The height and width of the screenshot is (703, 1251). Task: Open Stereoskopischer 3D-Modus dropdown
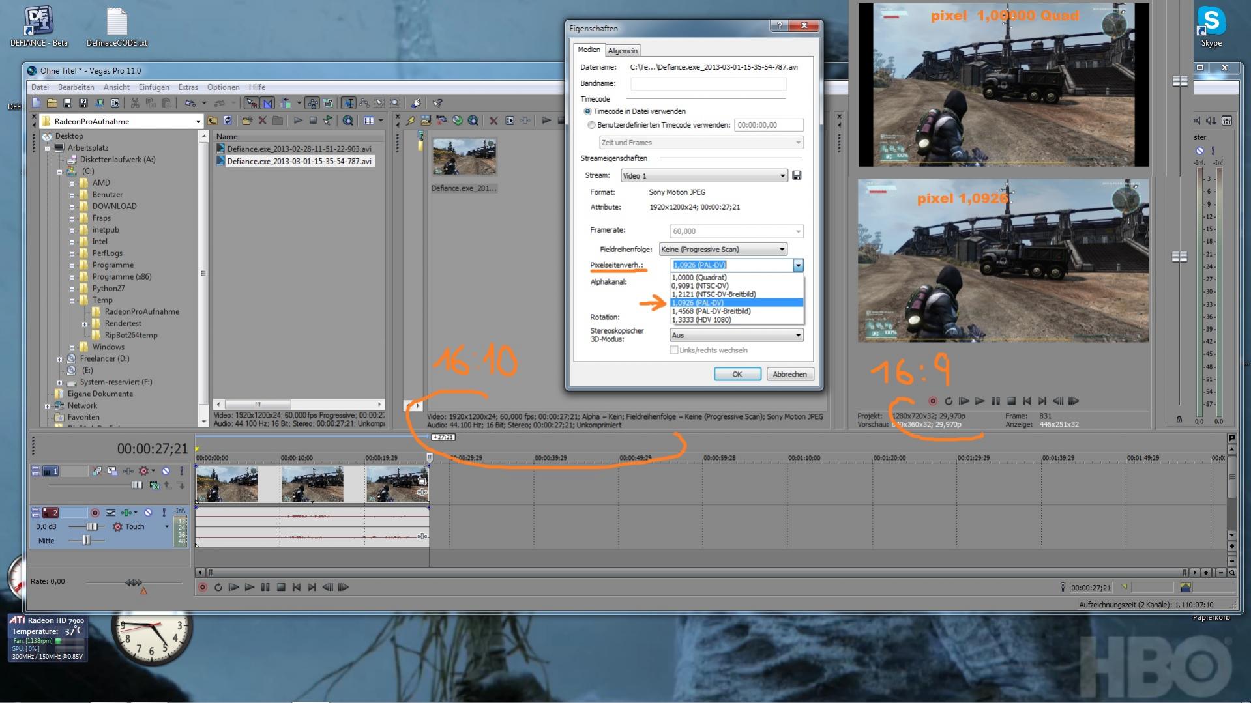(x=736, y=336)
